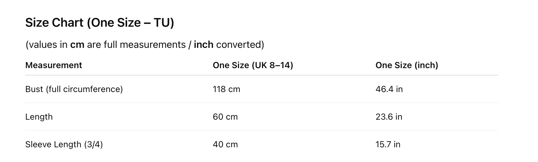Image resolution: width=538 pixels, height=162 pixels.
Task: Click the divider line under the table header
Action: click(261, 75)
